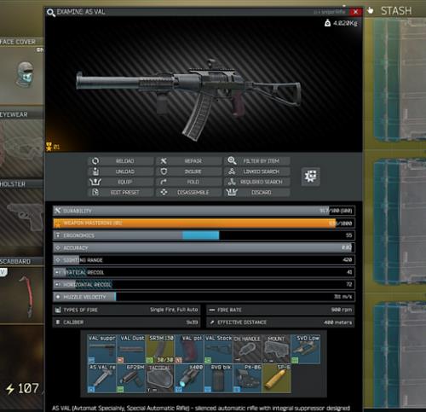Viewport: 426px width, 412px height.
Task: Choose Filter by Item
Action: coord(257,161)
